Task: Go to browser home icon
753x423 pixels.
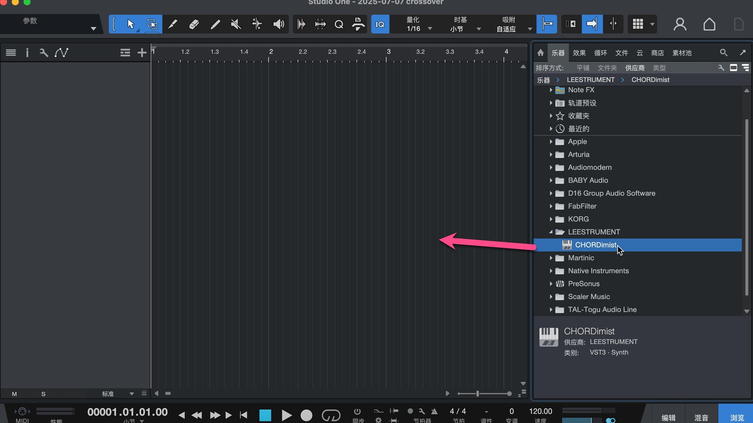Action: (540, 52)
